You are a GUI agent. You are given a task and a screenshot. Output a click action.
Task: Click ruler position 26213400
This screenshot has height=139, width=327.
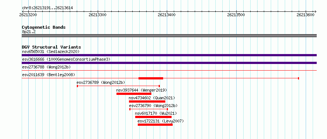point(167,15)
